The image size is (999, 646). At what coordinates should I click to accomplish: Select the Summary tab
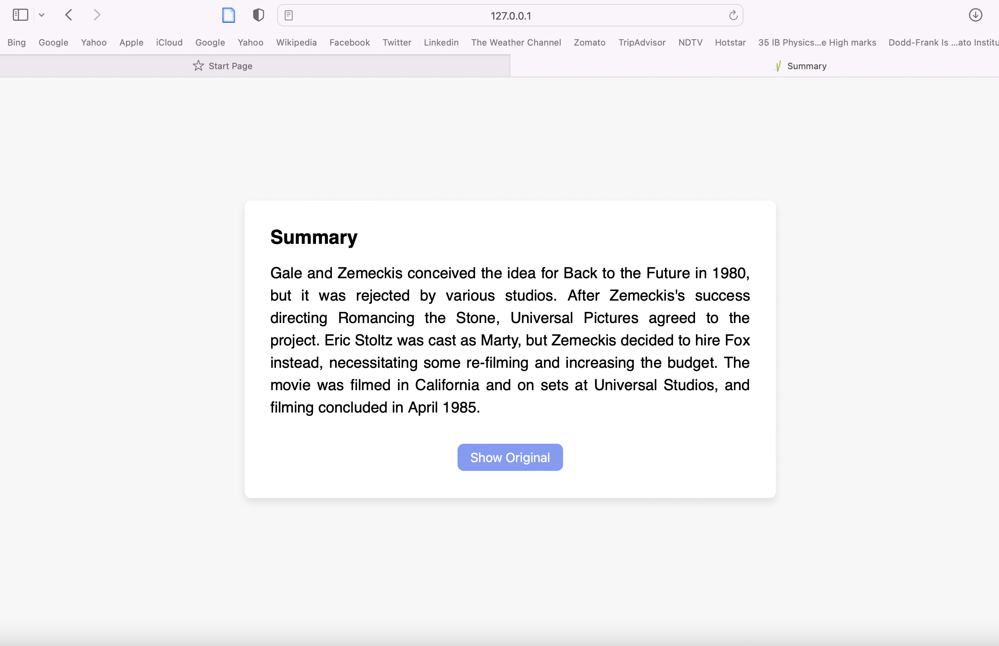(x=801, y=66)
